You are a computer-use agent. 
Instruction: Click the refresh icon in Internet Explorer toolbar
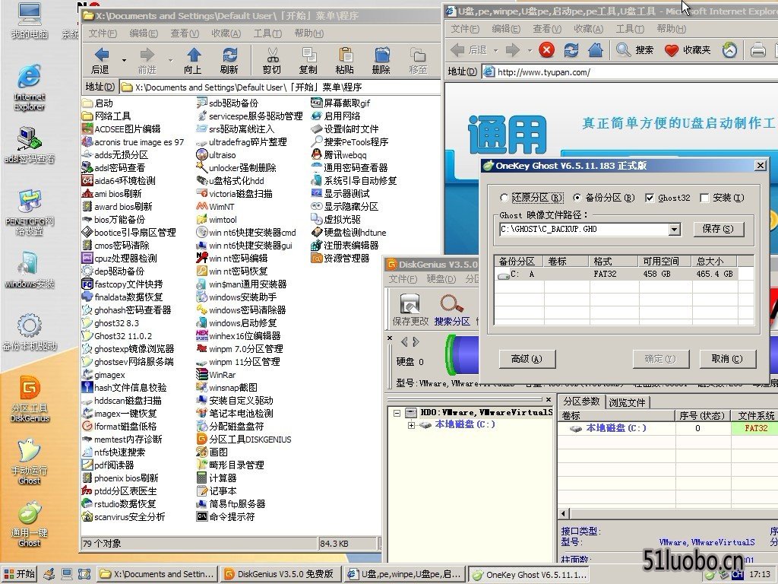click(571, 49)
